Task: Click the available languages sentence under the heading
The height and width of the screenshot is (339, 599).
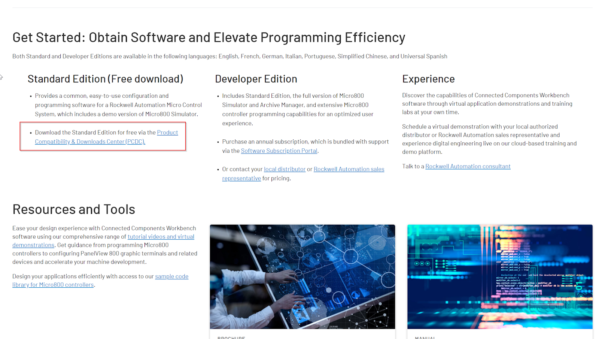Action: tap(229, 56)
